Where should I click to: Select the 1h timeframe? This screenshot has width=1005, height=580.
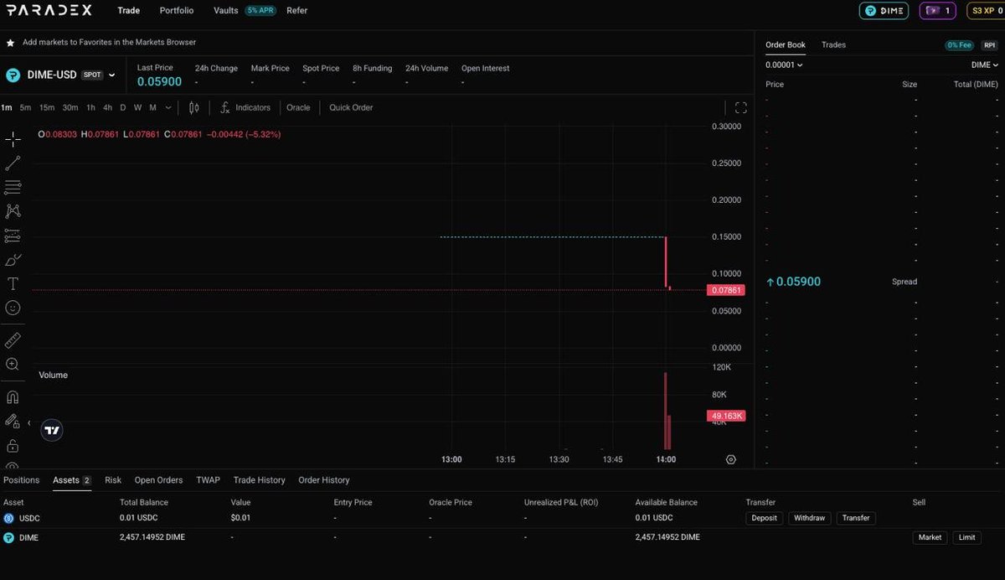point(90,107)
